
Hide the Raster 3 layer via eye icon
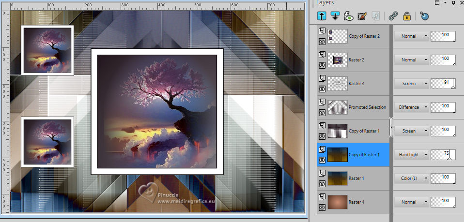click(322, 89)
